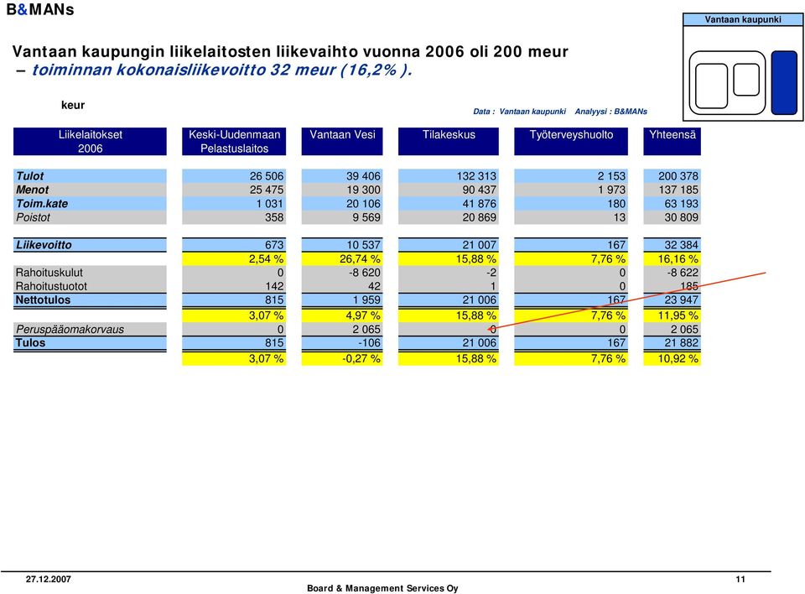
Task: Select the Tulos value '-106'
Action: (x=369, y=343)
